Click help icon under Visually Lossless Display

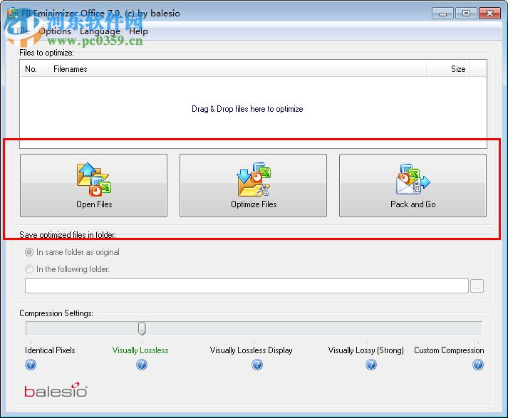click(x=257, y=365)
